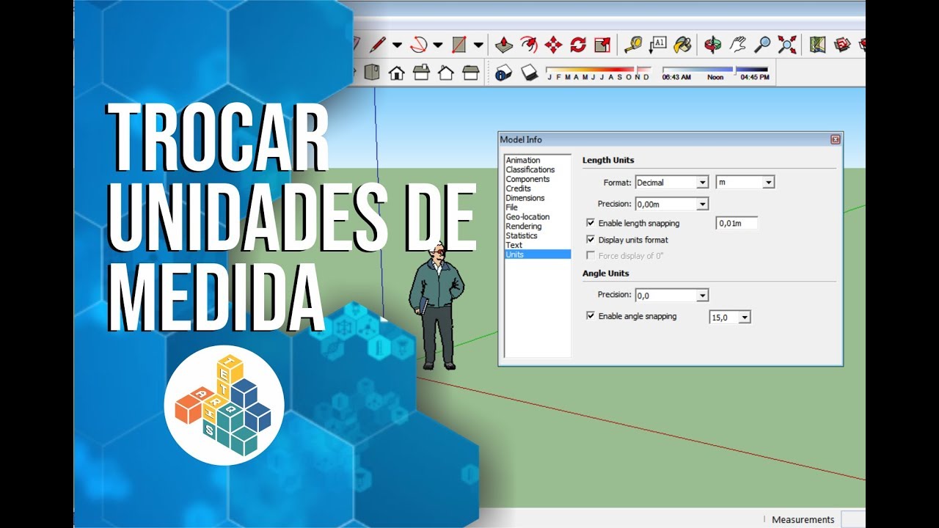Click shadow settings icon with blue badge
This screenshot has width=939, height=528.
[503, 73]
